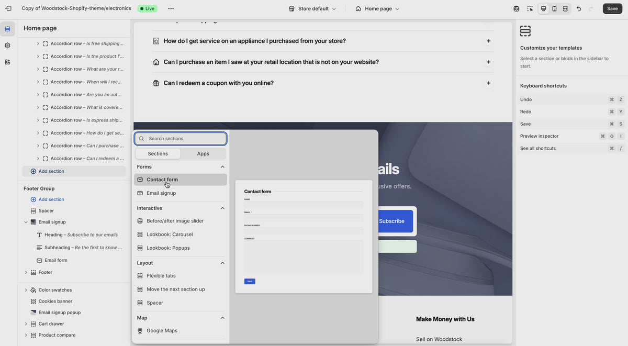628x346 pixels.
Task: Collapse the Map category chevron
Action: point(222,318)
